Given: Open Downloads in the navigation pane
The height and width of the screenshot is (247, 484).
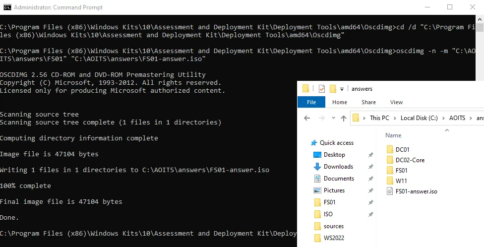Looking at the screenshot, I should click(338, 167).
